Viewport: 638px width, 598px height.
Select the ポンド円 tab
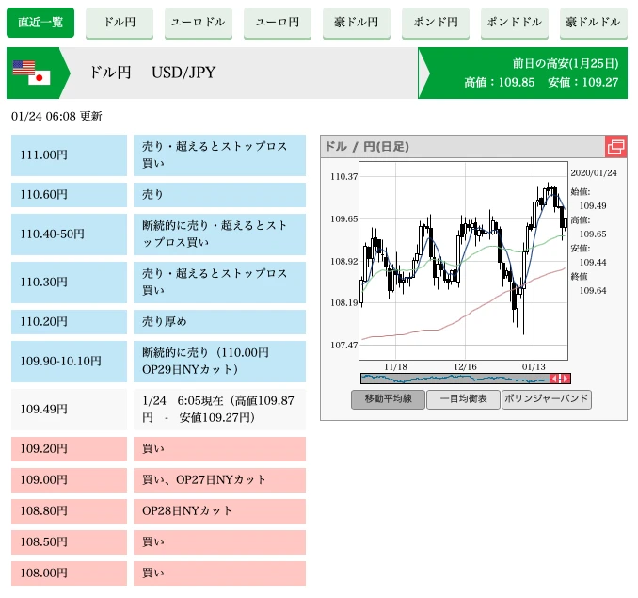(436, 23)
